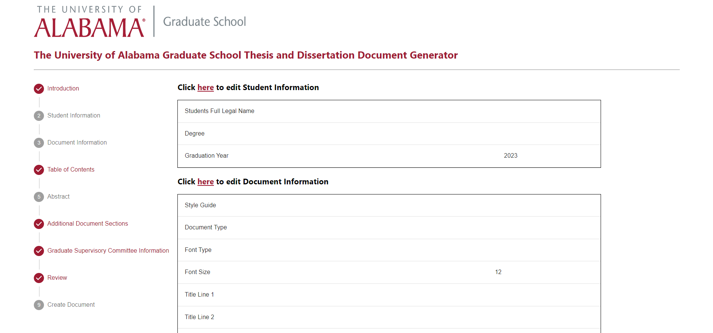The width and height of the screenshot is (713, 333).
Task: Click the Graduation Year row showing 2023
Action: point(389,156)
